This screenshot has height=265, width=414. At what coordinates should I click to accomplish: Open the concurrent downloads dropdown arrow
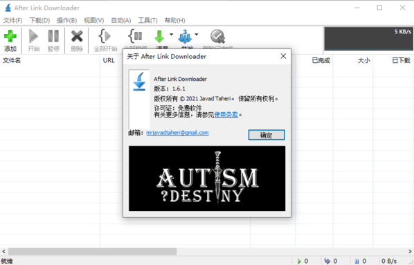[x=197, y=35]
